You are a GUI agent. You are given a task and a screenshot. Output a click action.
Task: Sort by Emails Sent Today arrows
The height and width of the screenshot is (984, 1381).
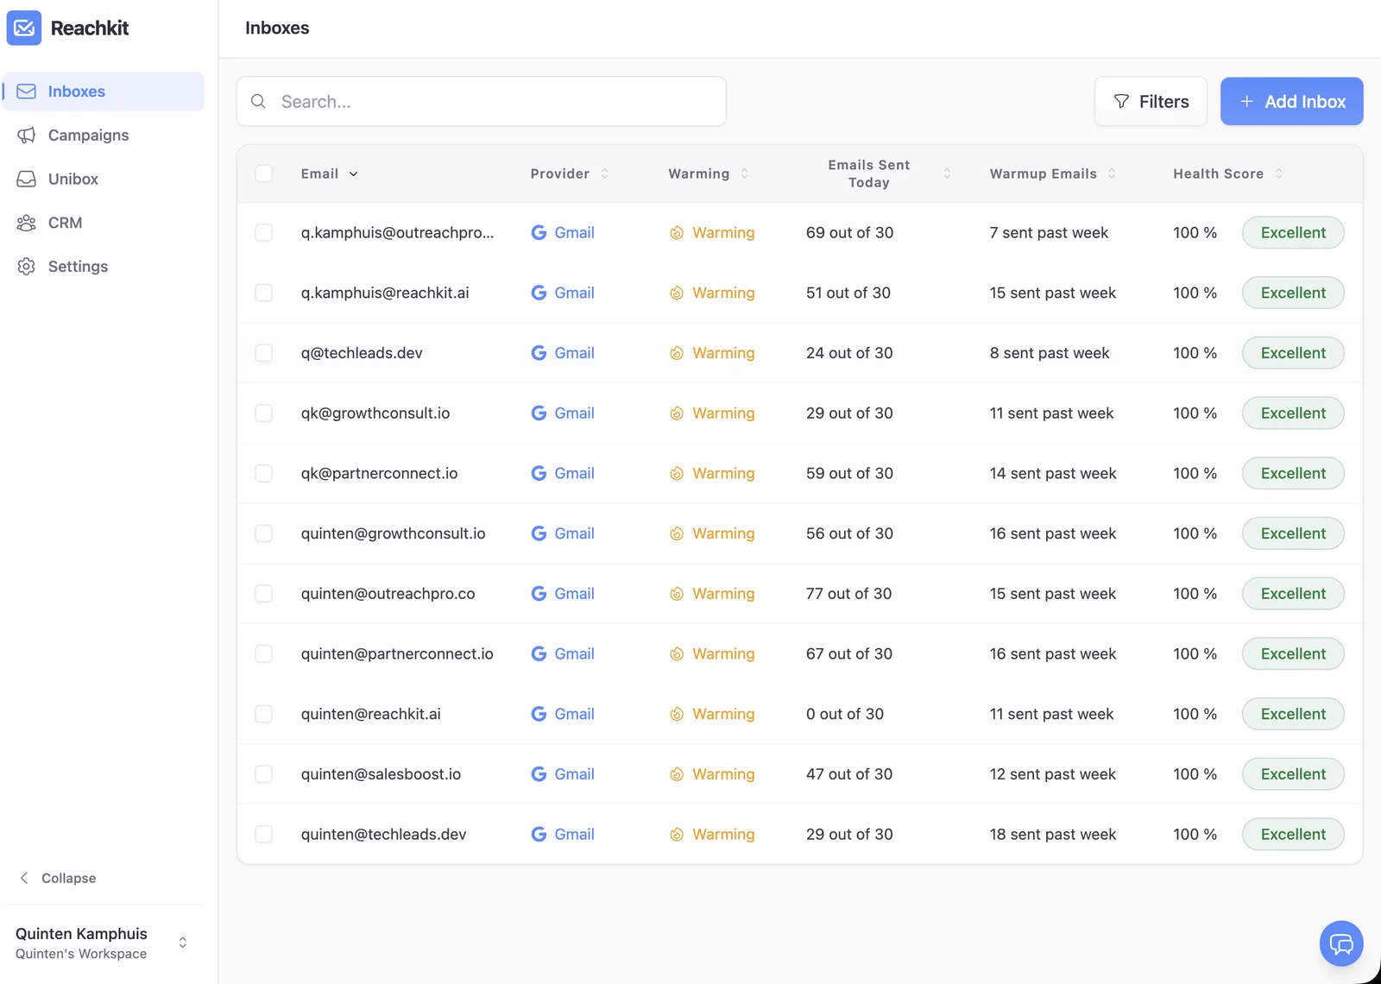tap(947, 173)
